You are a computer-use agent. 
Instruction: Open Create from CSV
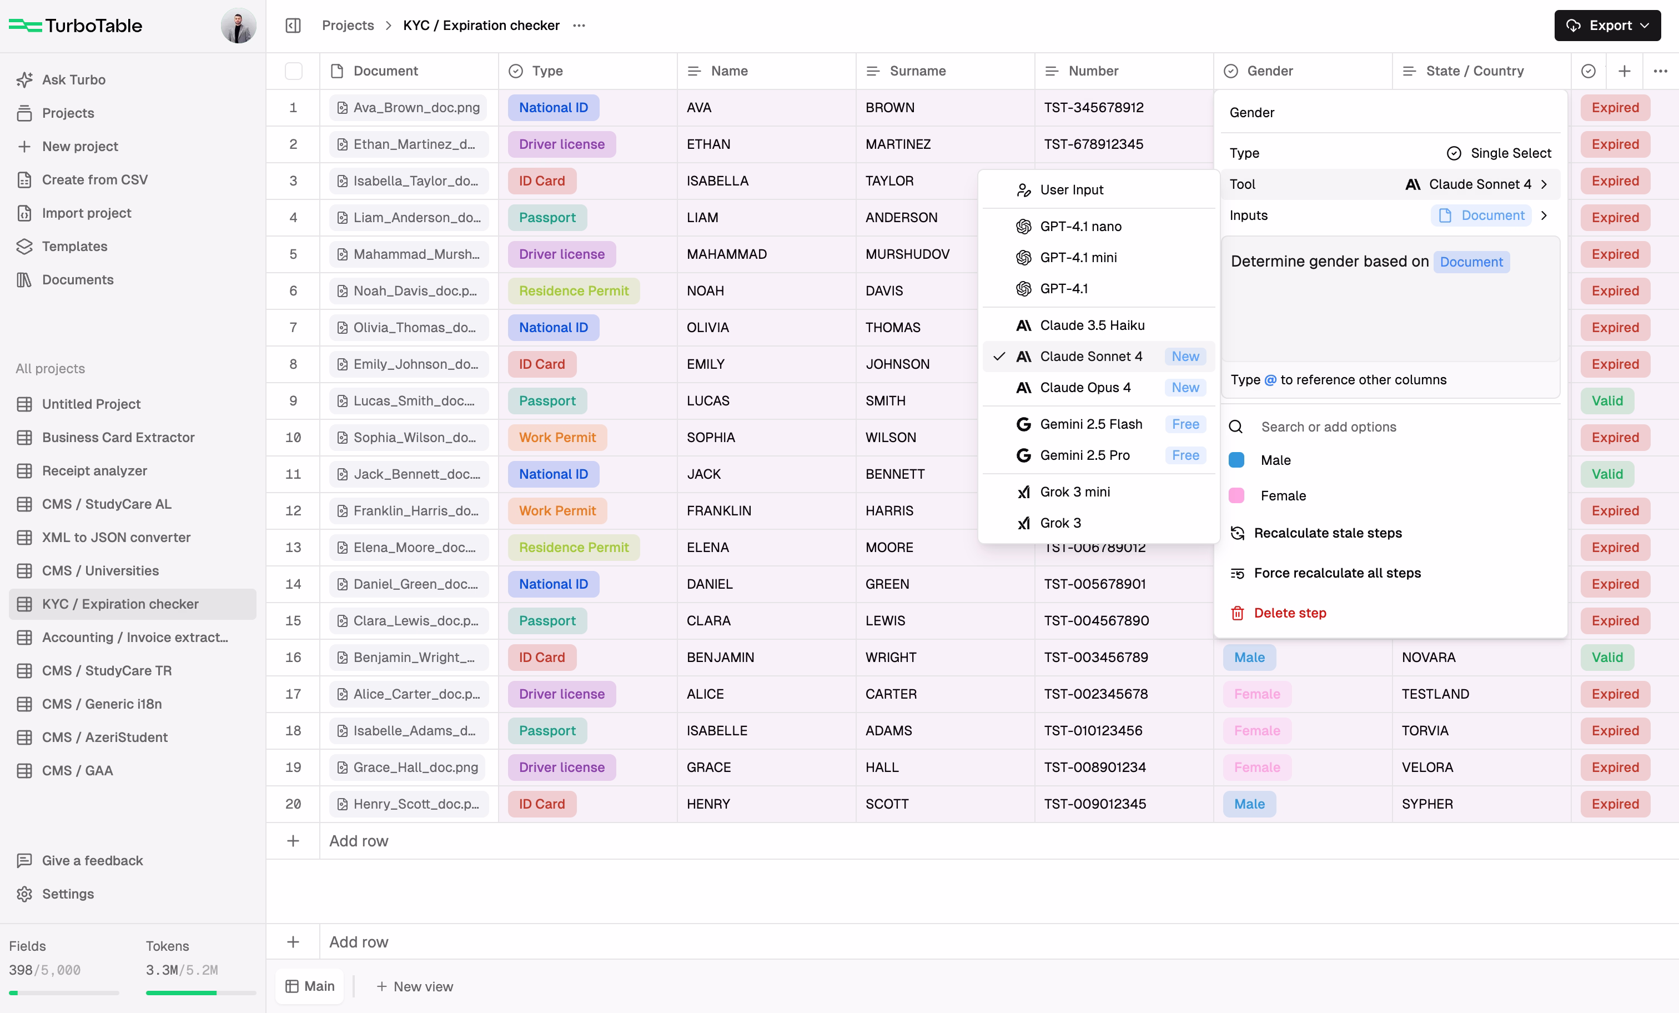(95, 179)
